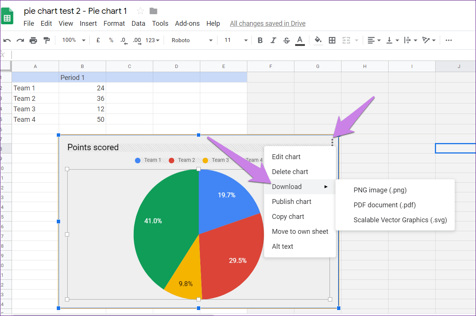Select the paint format roller icon

pos(46,40)
